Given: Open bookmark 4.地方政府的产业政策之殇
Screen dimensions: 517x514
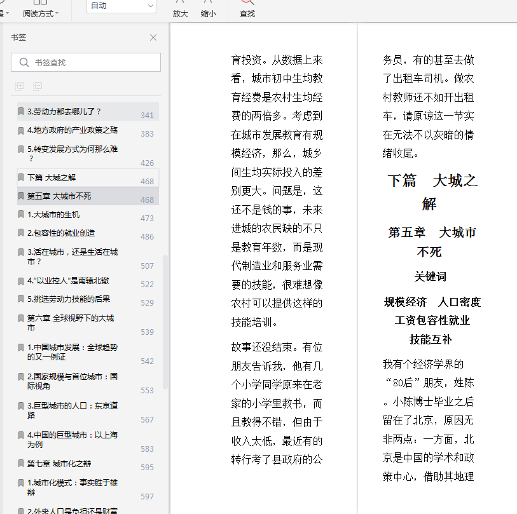Looking at the screenshot, I should [88, 130].
